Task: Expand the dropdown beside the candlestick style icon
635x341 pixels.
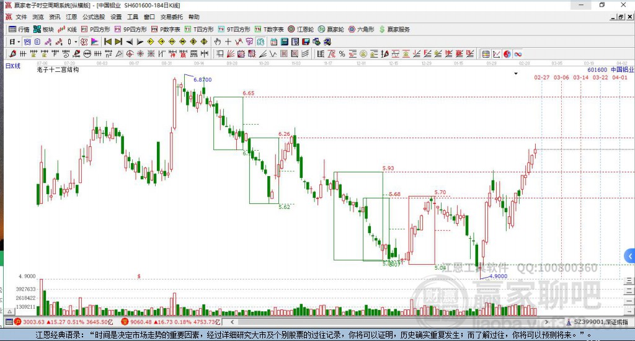Action: click(76, 42)
